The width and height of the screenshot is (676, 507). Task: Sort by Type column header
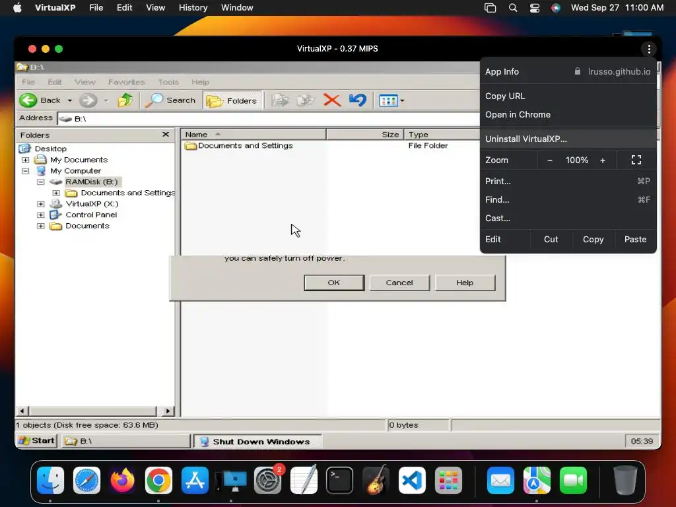pyautogui.click(x=442, y=135)
